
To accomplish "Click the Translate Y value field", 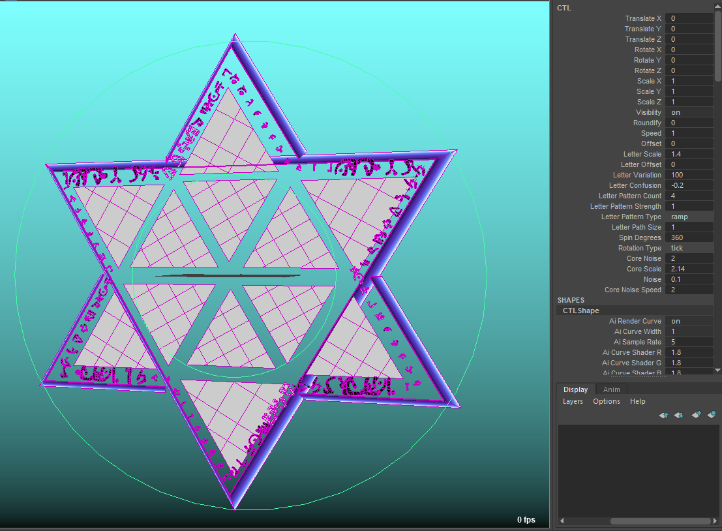I will 689,29.
